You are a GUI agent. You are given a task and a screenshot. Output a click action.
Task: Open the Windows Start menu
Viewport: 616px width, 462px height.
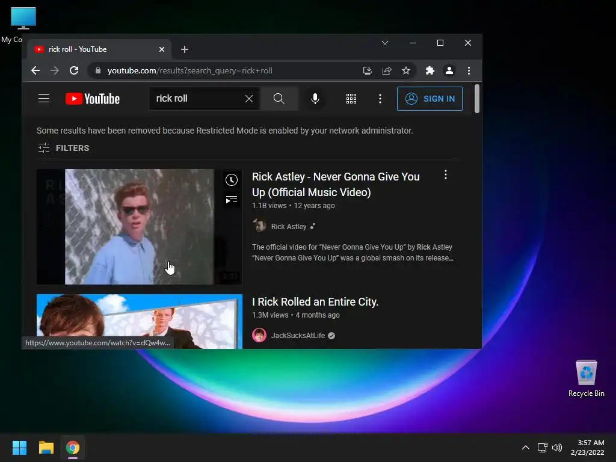(19, 448)
